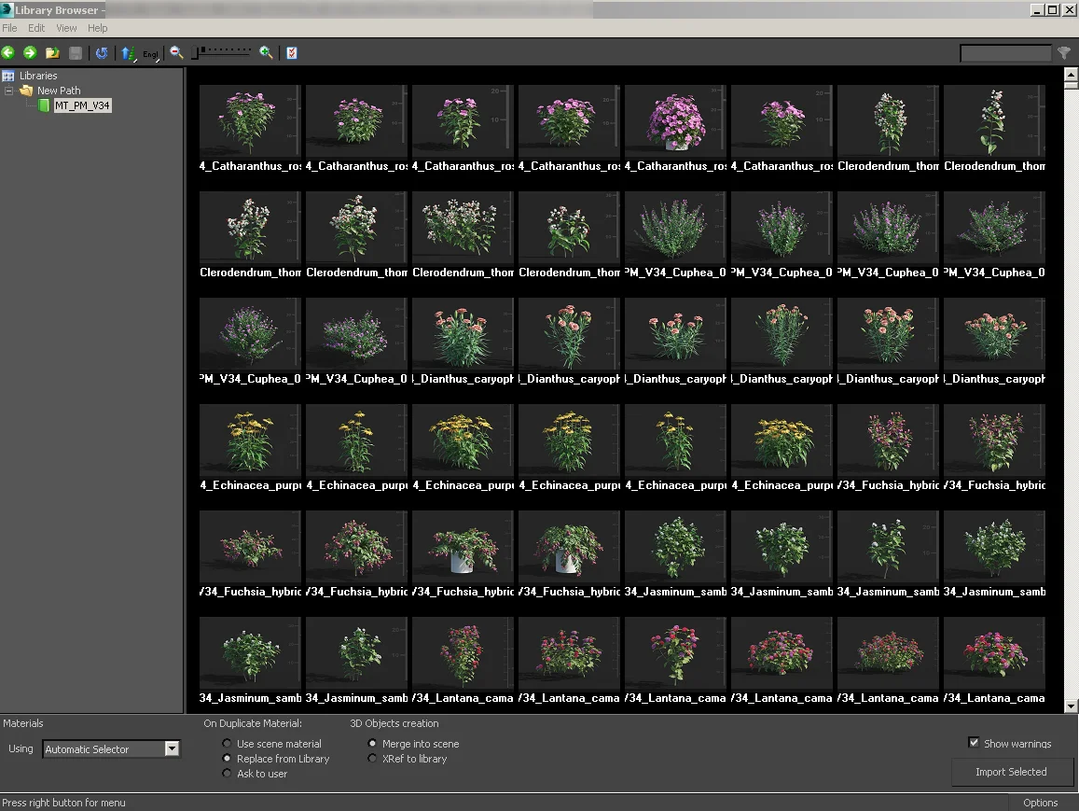Image resolution: width=1079 pixels, height=811 pixels.
Task: Open the View menu
Action: [x=65, y=27]
